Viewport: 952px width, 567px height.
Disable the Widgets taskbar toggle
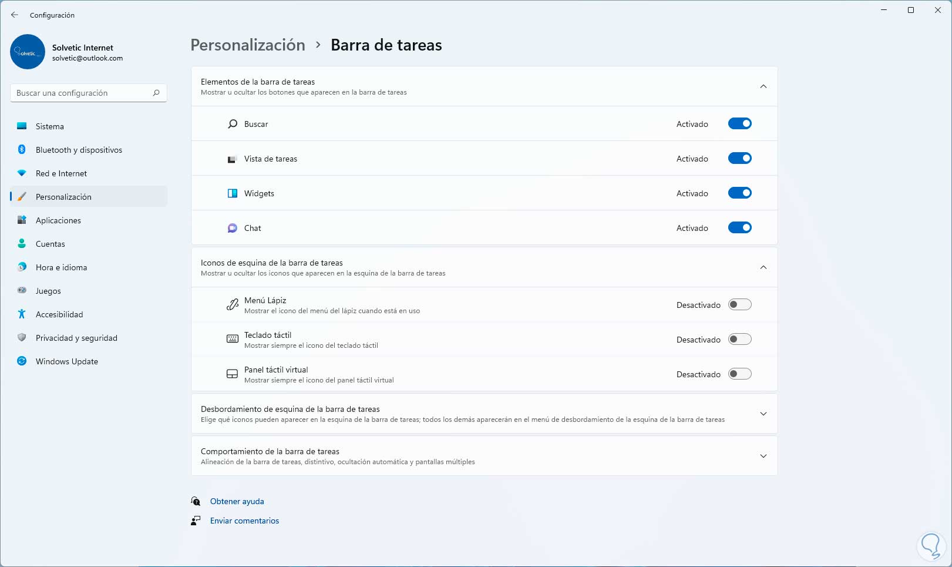[739, 193]
